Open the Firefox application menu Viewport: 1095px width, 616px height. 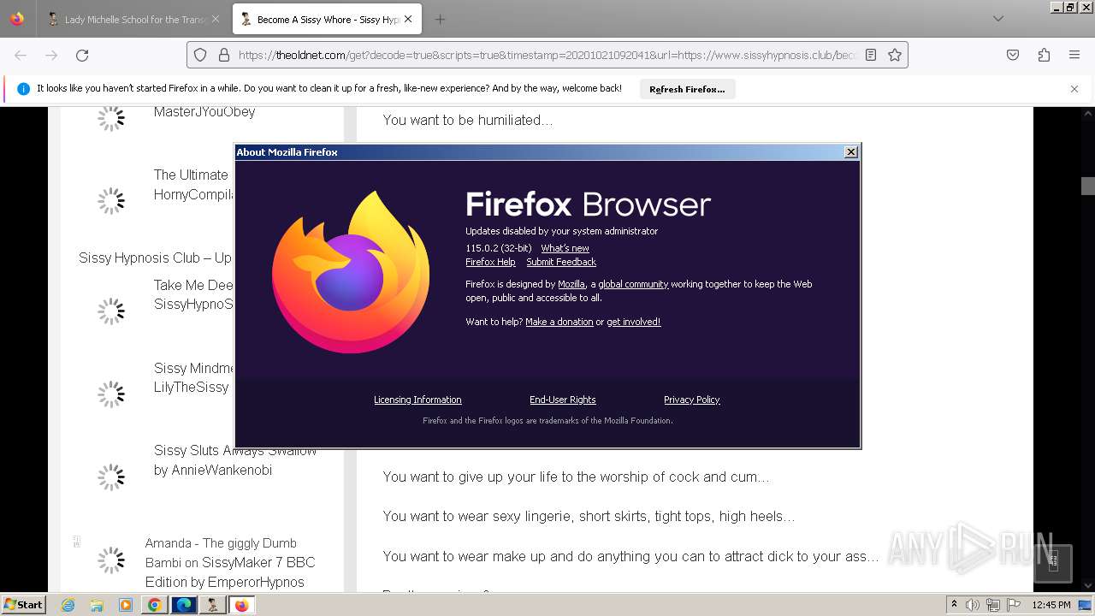coord(1074,55)
